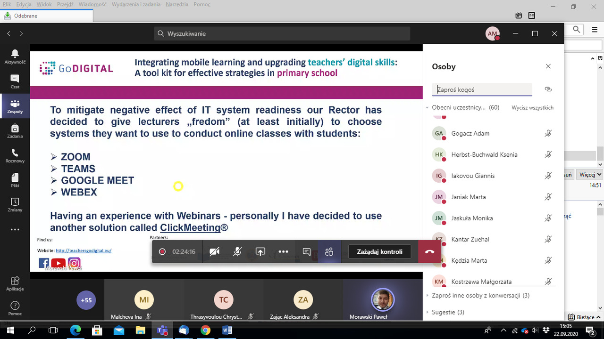Open Pomoc help icon

pyautogui.click(x=15, y=308)
